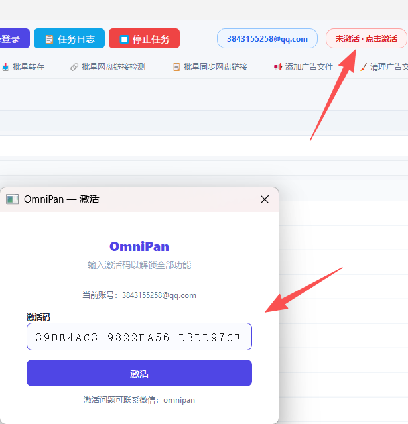Choose 清理广告文件 in the toolbar
Screen dimensions: 408x424
click(x=384, y=66)
